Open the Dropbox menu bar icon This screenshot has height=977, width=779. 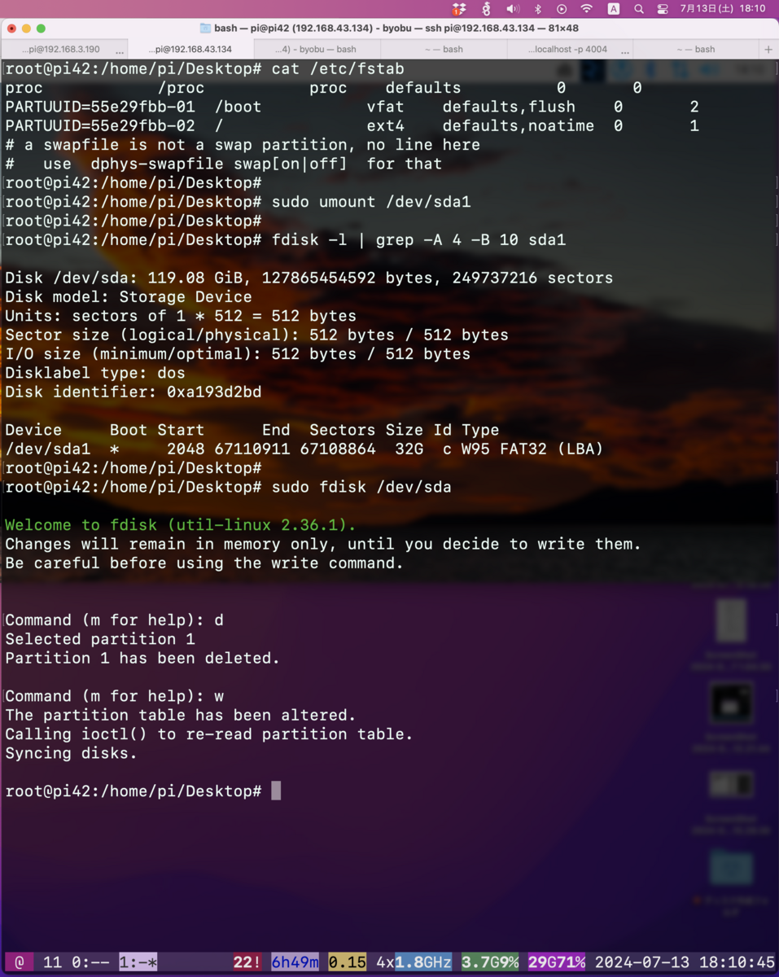pos(460,9)
